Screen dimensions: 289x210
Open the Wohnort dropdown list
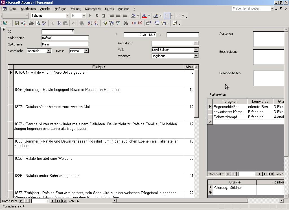[196, 56]
